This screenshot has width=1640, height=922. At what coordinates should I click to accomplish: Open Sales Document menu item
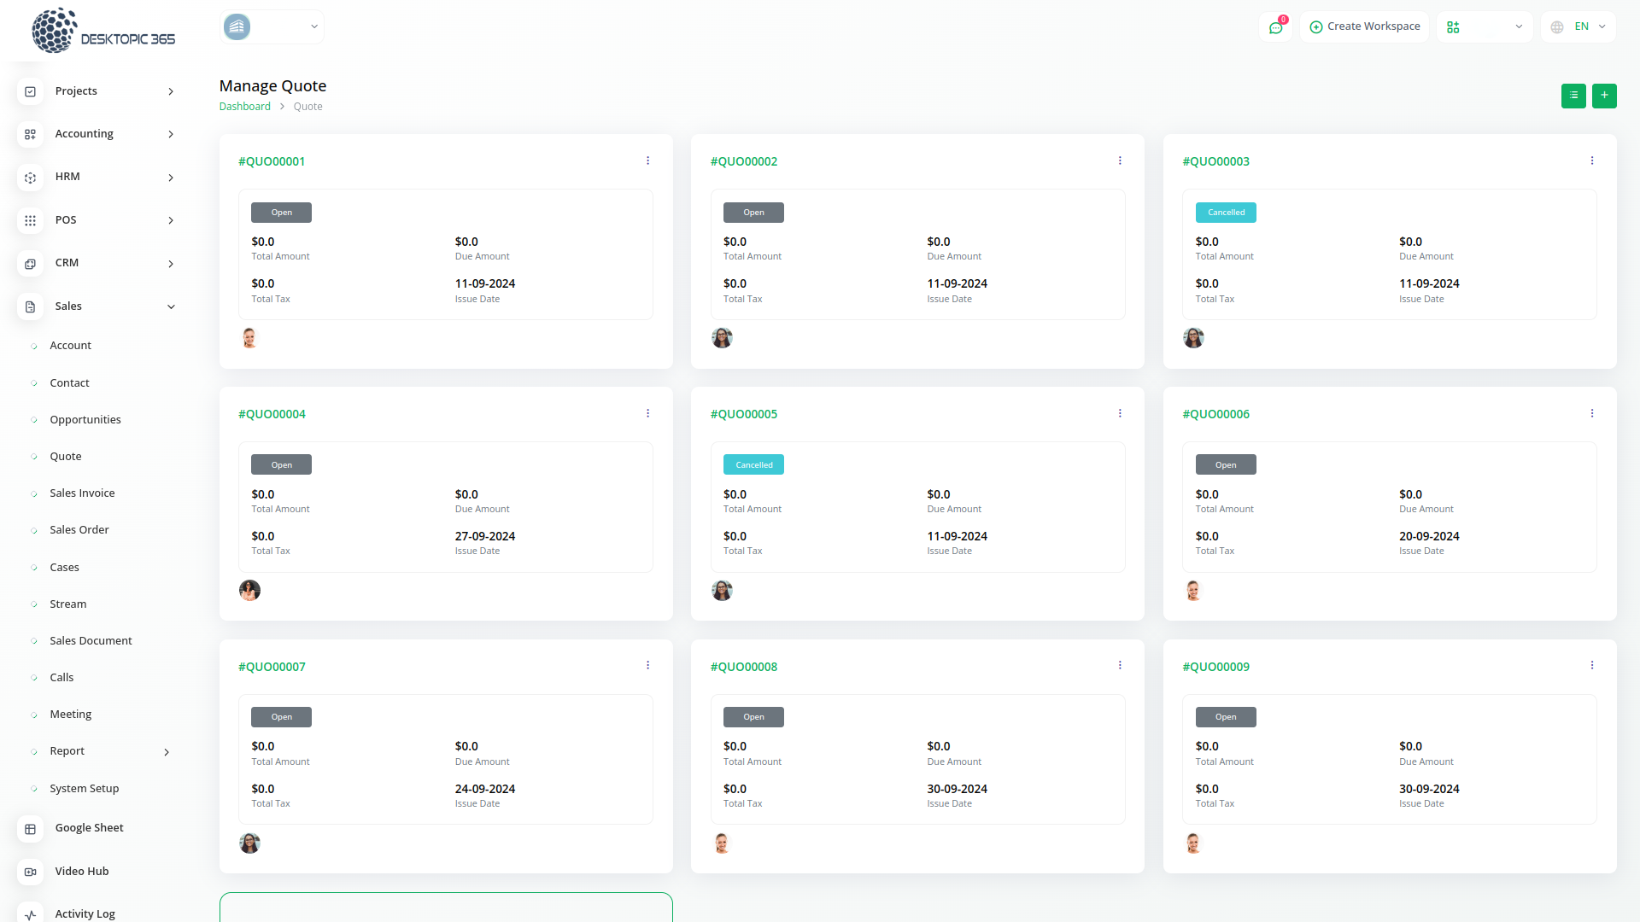91,641
